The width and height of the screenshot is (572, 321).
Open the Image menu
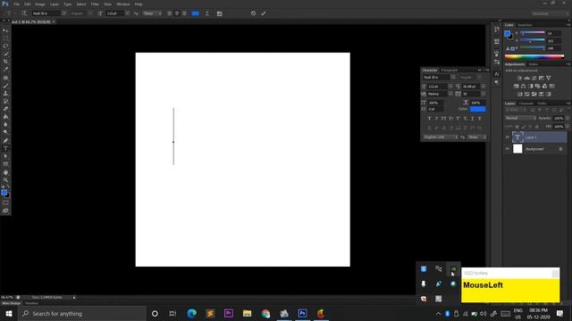click(40, 4)
